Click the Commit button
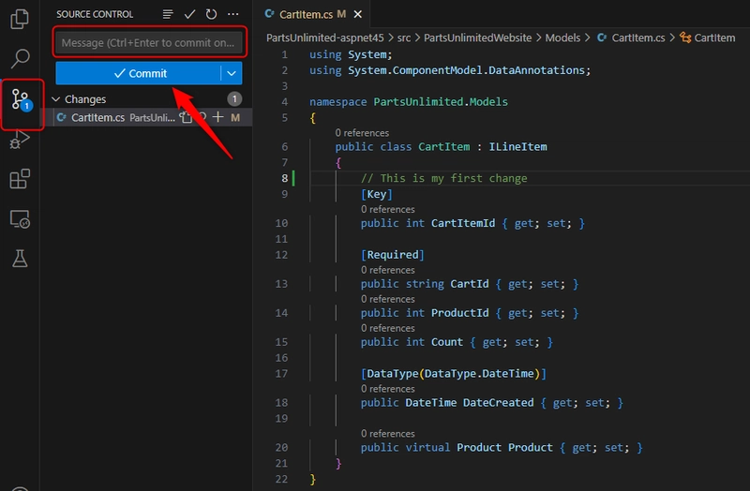 click(x=138, y=73)
